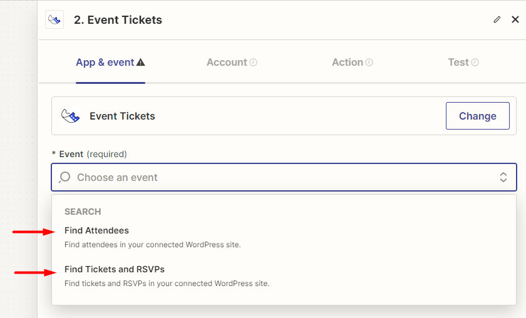Screen dimensions: 526x318
Task: Click the Event Tickets app icon beside Change
Action: click(70, 116)
